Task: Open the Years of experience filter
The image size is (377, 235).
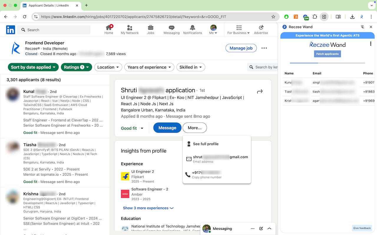Action: 150,67
